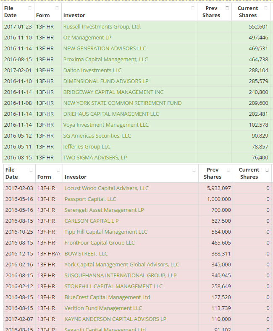
Task: Select the 209,600 current shares cell
Action: tap(251, 103)
